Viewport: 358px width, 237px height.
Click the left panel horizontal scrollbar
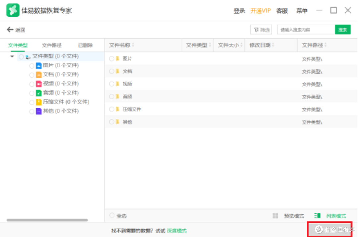click(x=47, y=220)
